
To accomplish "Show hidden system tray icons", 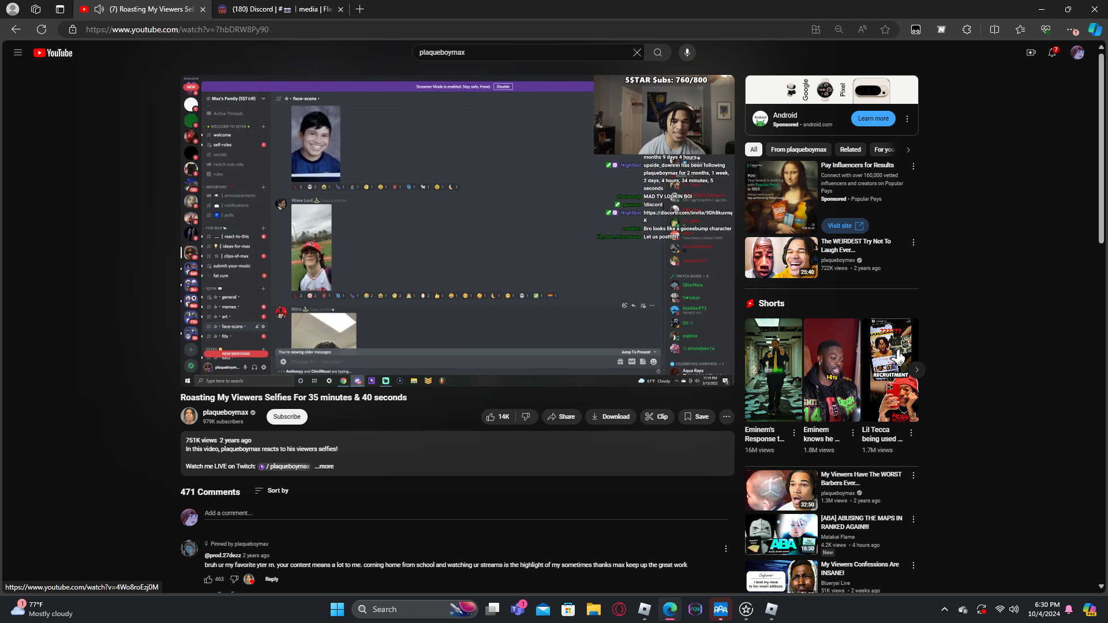I will tap(945, 609).
